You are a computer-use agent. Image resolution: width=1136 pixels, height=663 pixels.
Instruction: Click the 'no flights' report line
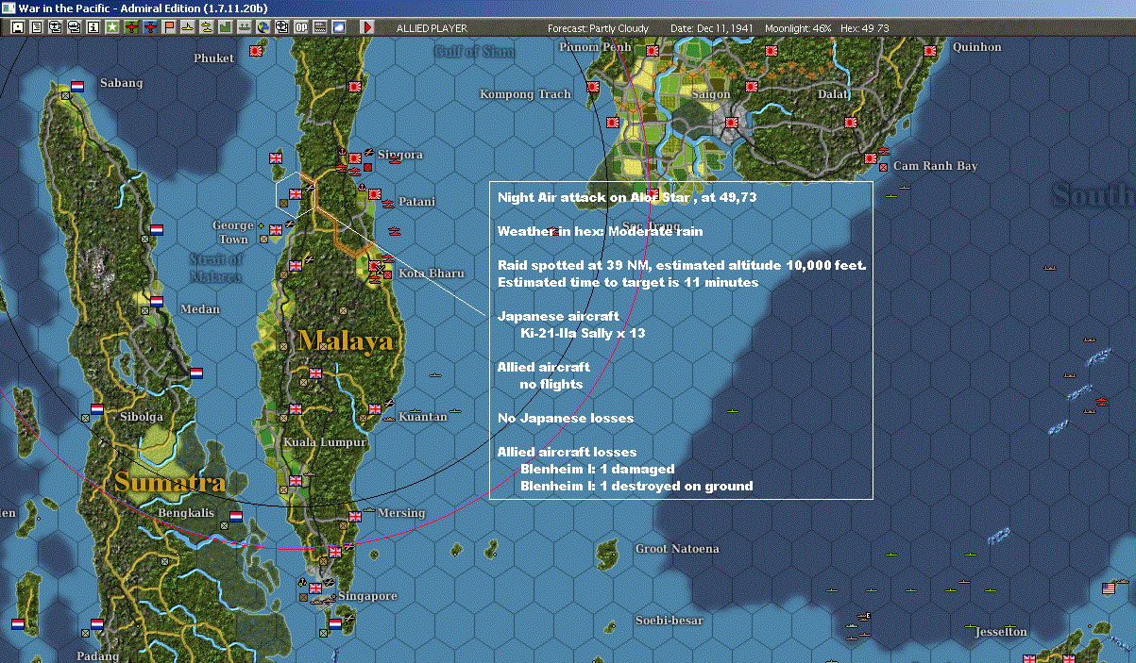pyautogui.click(x=551, y=384)
